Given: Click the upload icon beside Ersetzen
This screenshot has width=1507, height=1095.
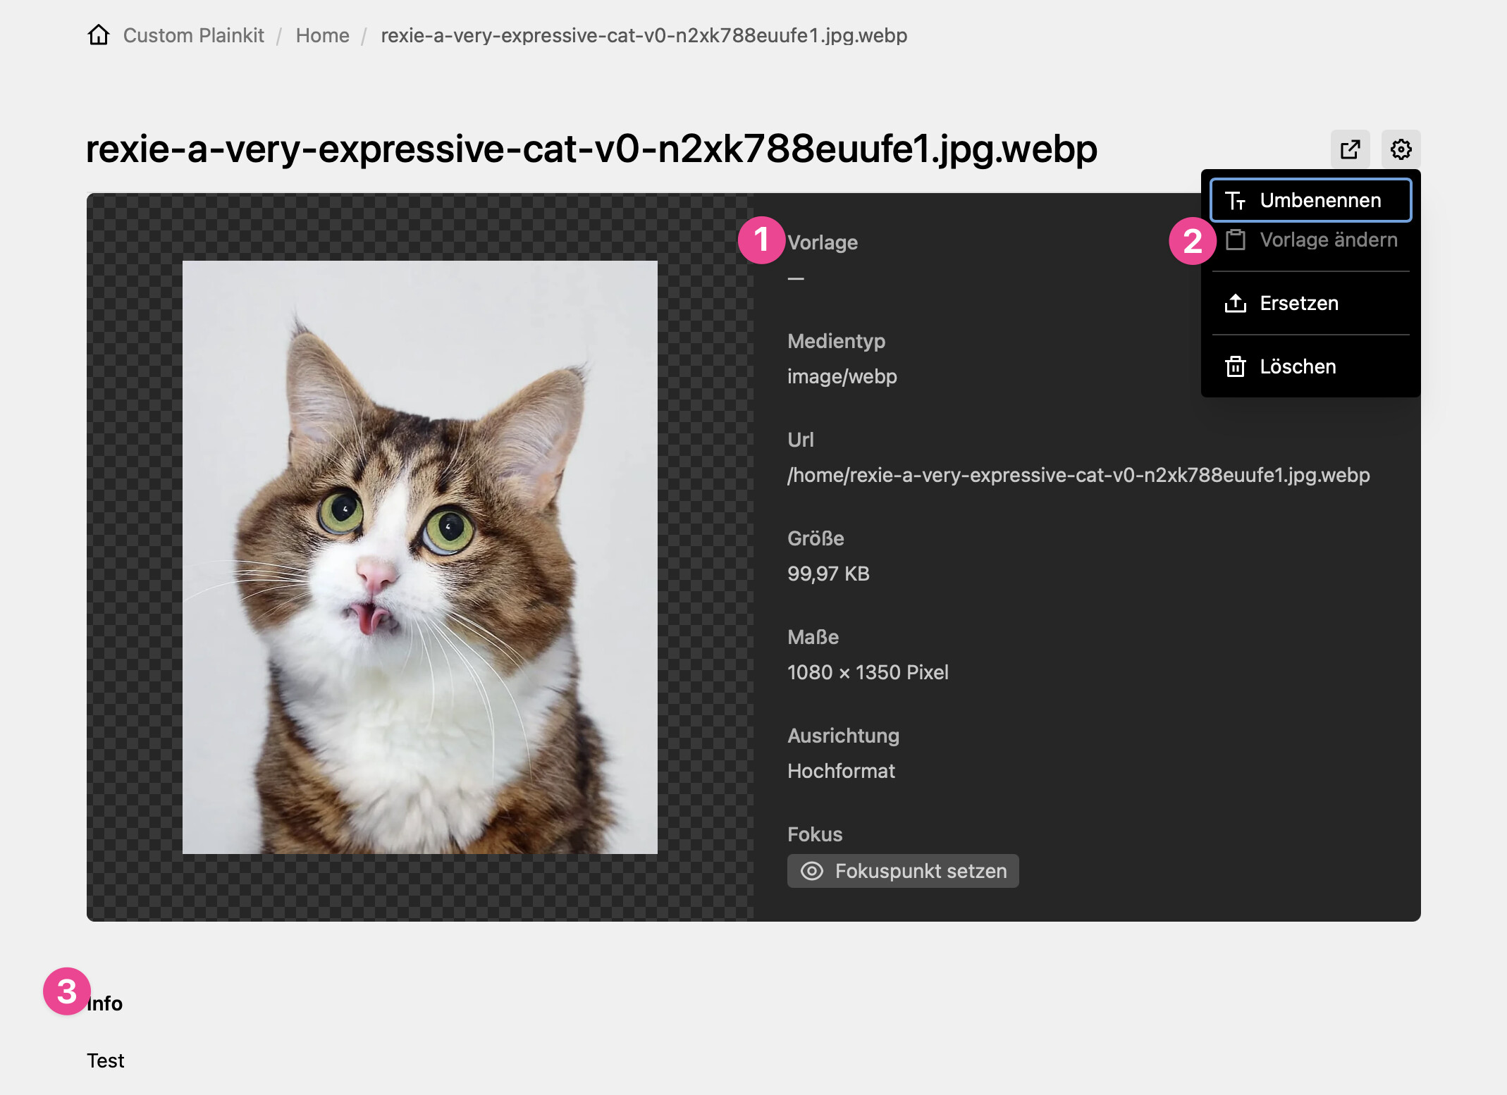Looking at the screenshot, I should pyautogui.click(x=1235, y=304).
